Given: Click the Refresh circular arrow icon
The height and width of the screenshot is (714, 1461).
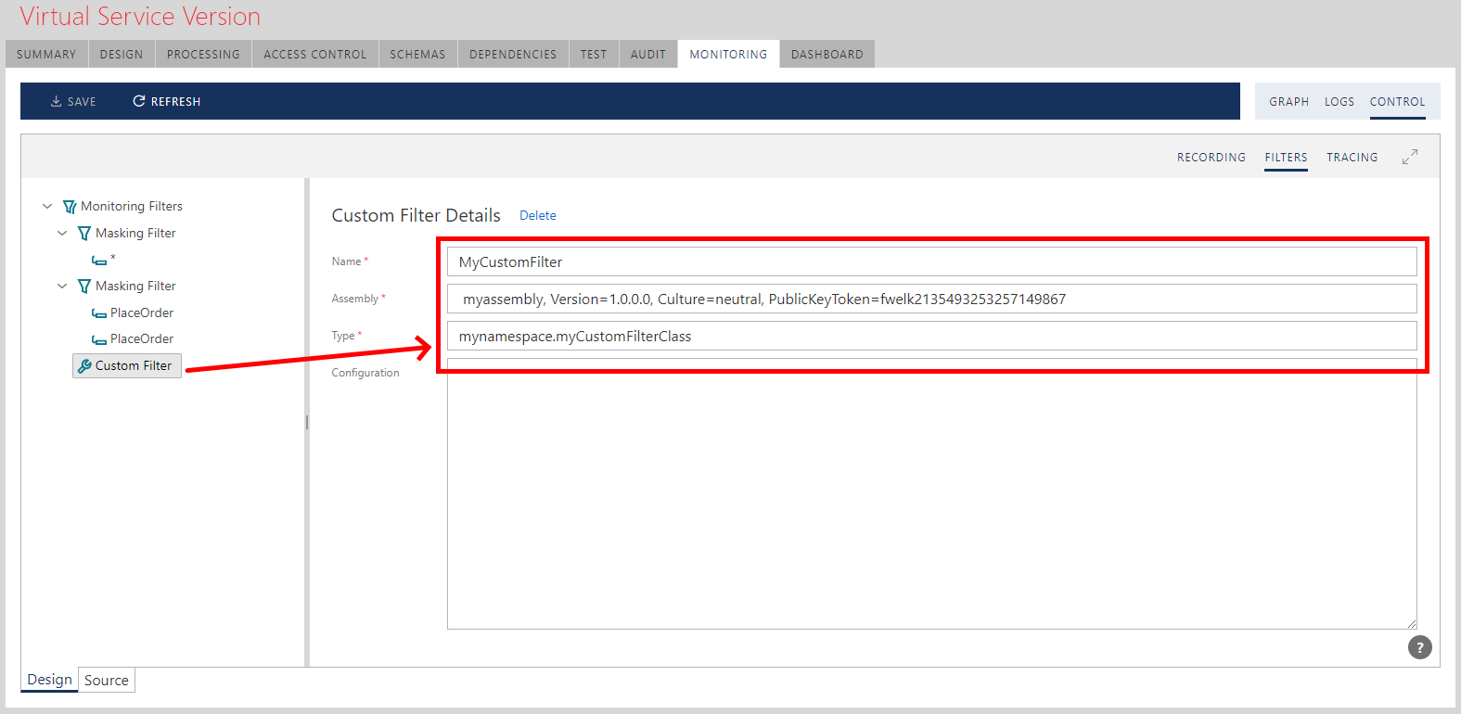Looking at the screenshot, I should [139, 101].
